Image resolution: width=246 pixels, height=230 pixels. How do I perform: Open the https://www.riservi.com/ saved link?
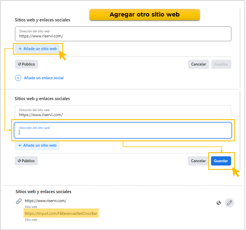click(x=46, y=201)
